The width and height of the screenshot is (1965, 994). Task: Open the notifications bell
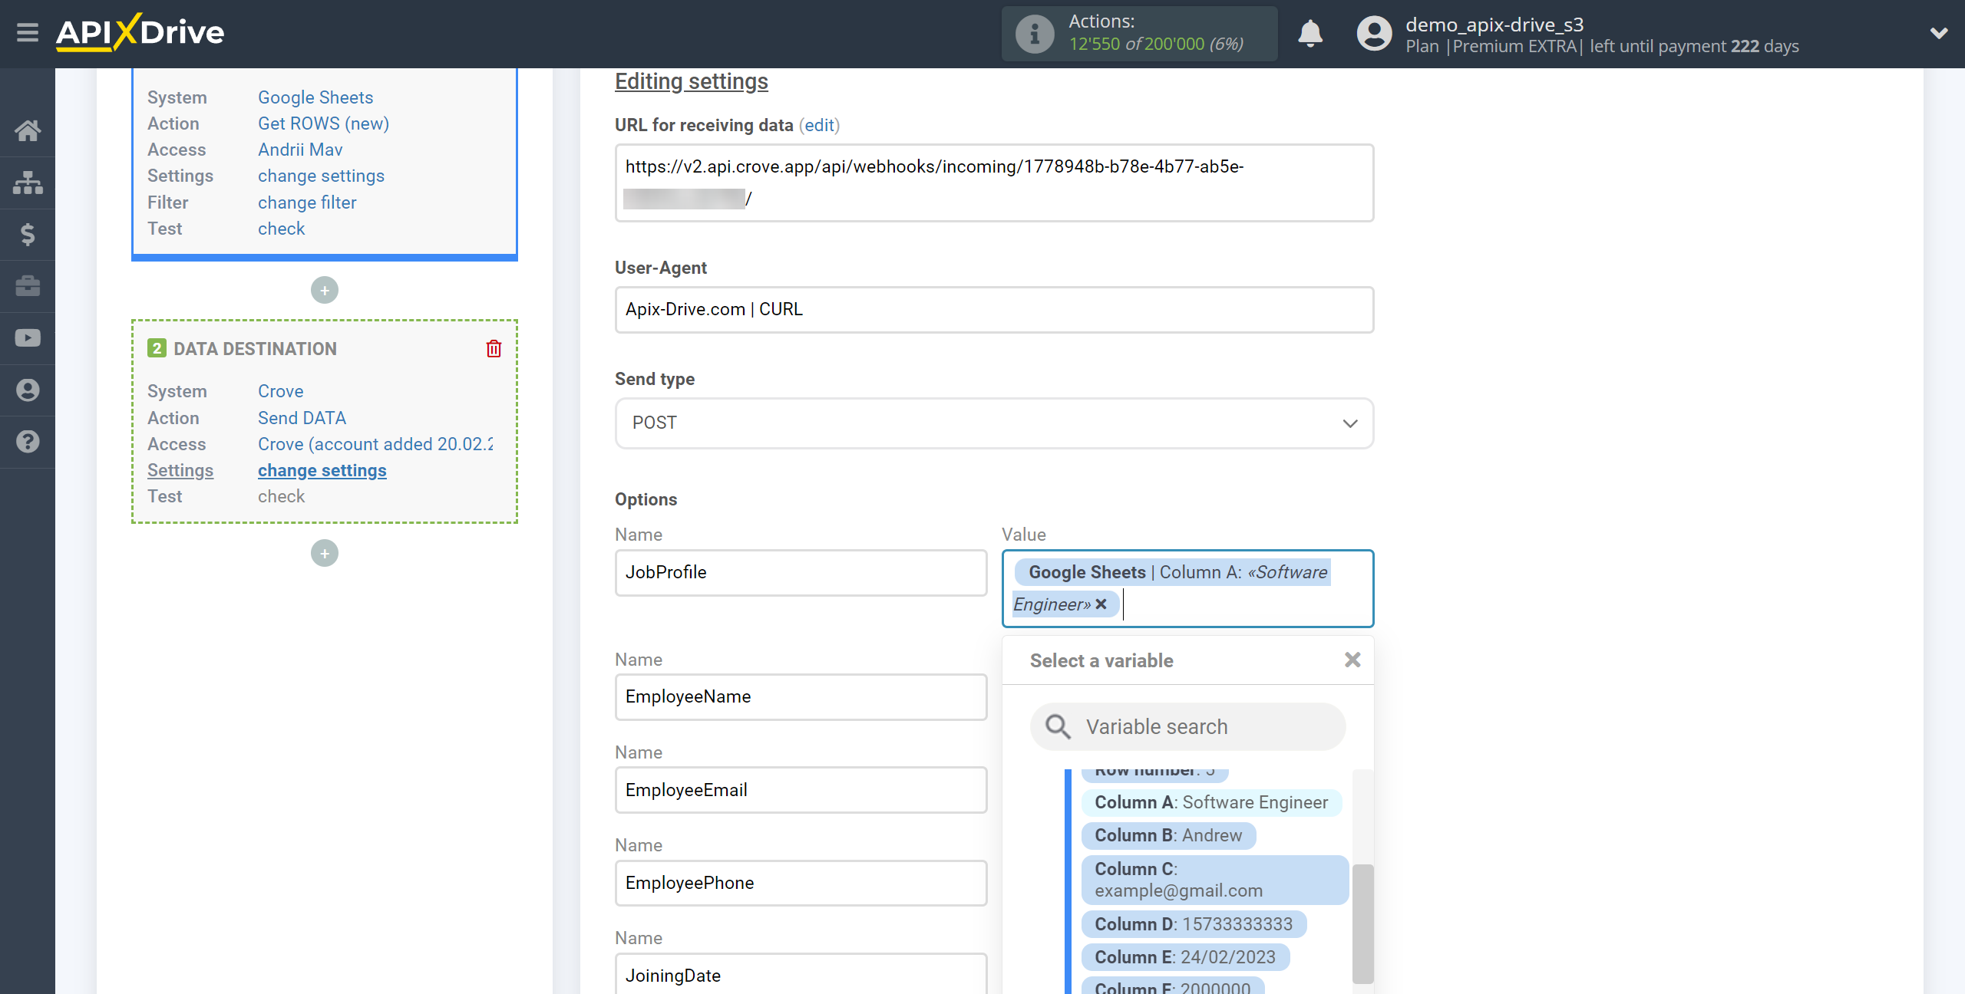tap(1310, 34)
